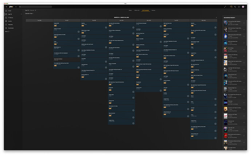Click the record circle on Sunday's last entry
This screenshot has height=155, width=251.
point(133,123)
